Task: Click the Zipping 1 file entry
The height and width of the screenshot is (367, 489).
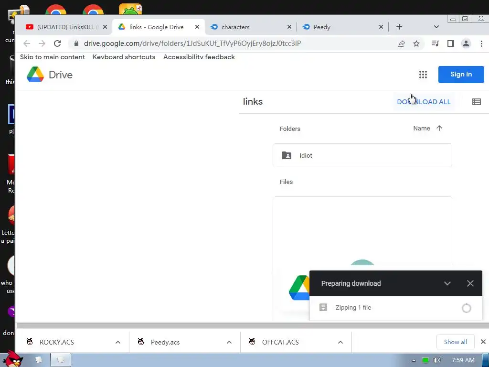Action: 395,308
